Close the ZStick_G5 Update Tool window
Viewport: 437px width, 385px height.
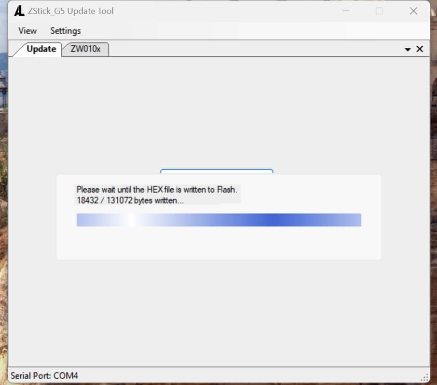click(x=413, y=11)
